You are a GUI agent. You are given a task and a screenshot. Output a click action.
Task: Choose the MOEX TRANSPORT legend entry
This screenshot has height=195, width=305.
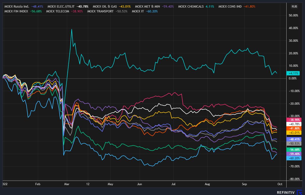(x=100, y=11)
